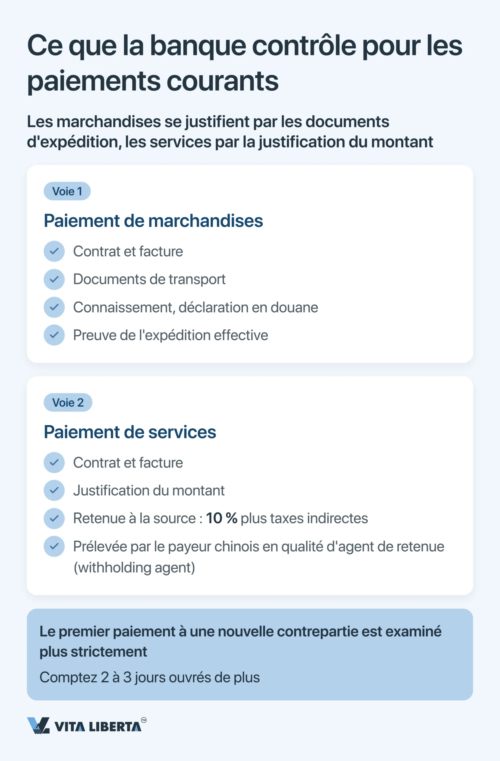
Task: Click the trademark symbol after Vita Liberta
Action: coord(144,720)
